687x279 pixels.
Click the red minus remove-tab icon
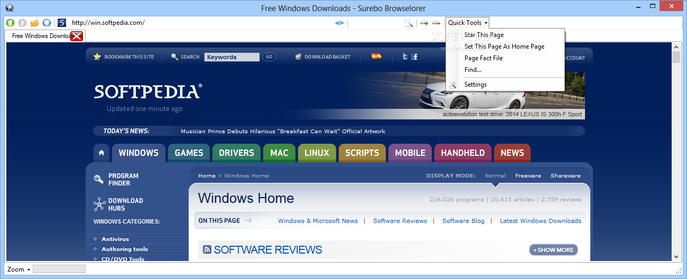(x=436, y=23)
